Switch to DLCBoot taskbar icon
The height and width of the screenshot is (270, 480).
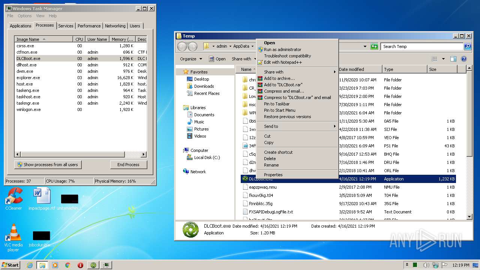(x=93, y=265)
